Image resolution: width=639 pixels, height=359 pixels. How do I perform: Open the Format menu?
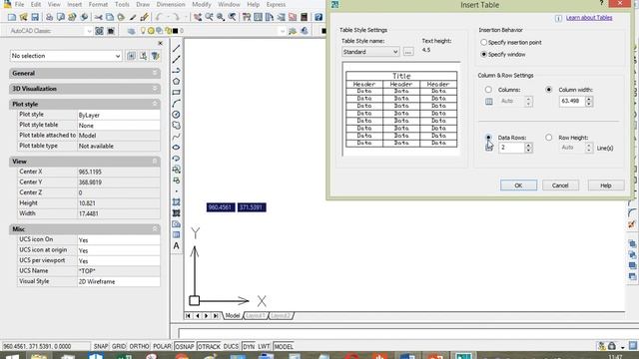click(98, 4)
